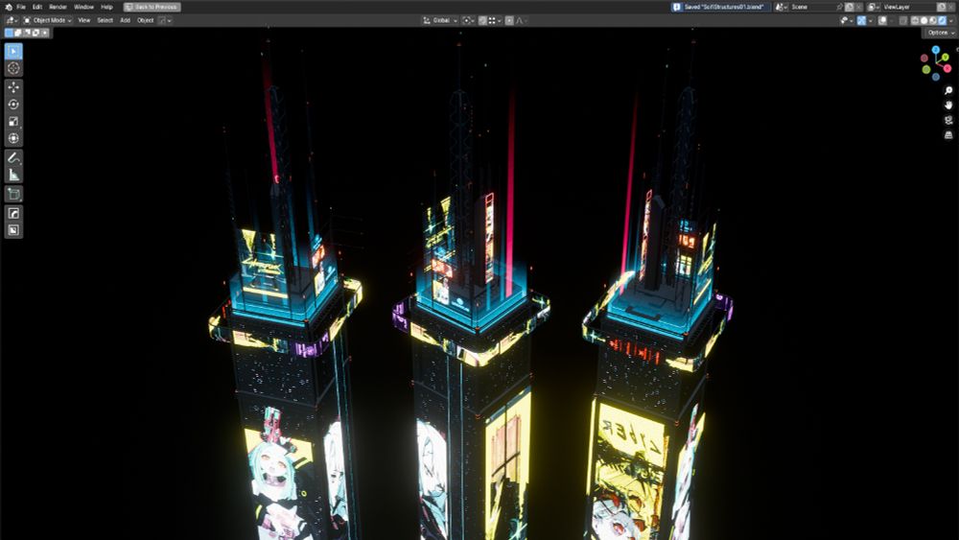Switch perspective/orthographic grid icon
Image resolution: width=959 pixels, height=540 pixels.
[948, 135]
